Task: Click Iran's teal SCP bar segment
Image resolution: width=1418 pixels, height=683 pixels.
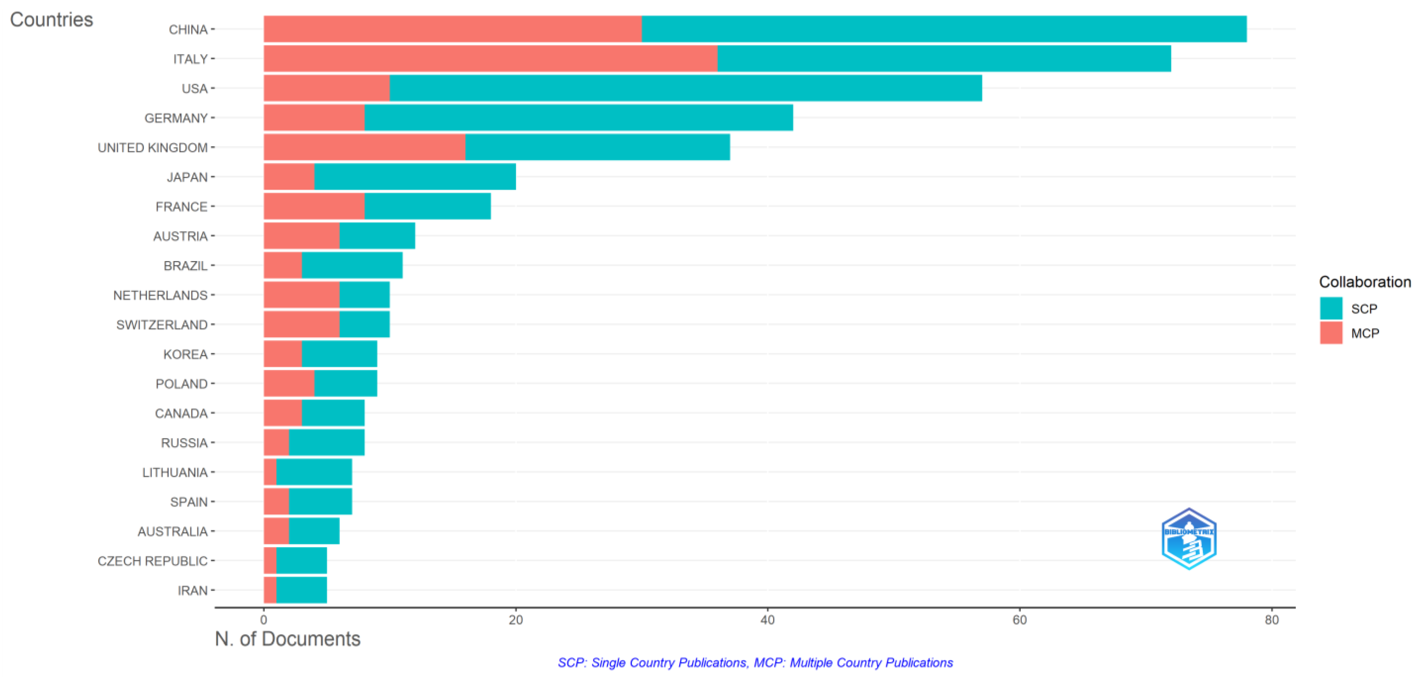Action: pos(301,590)
